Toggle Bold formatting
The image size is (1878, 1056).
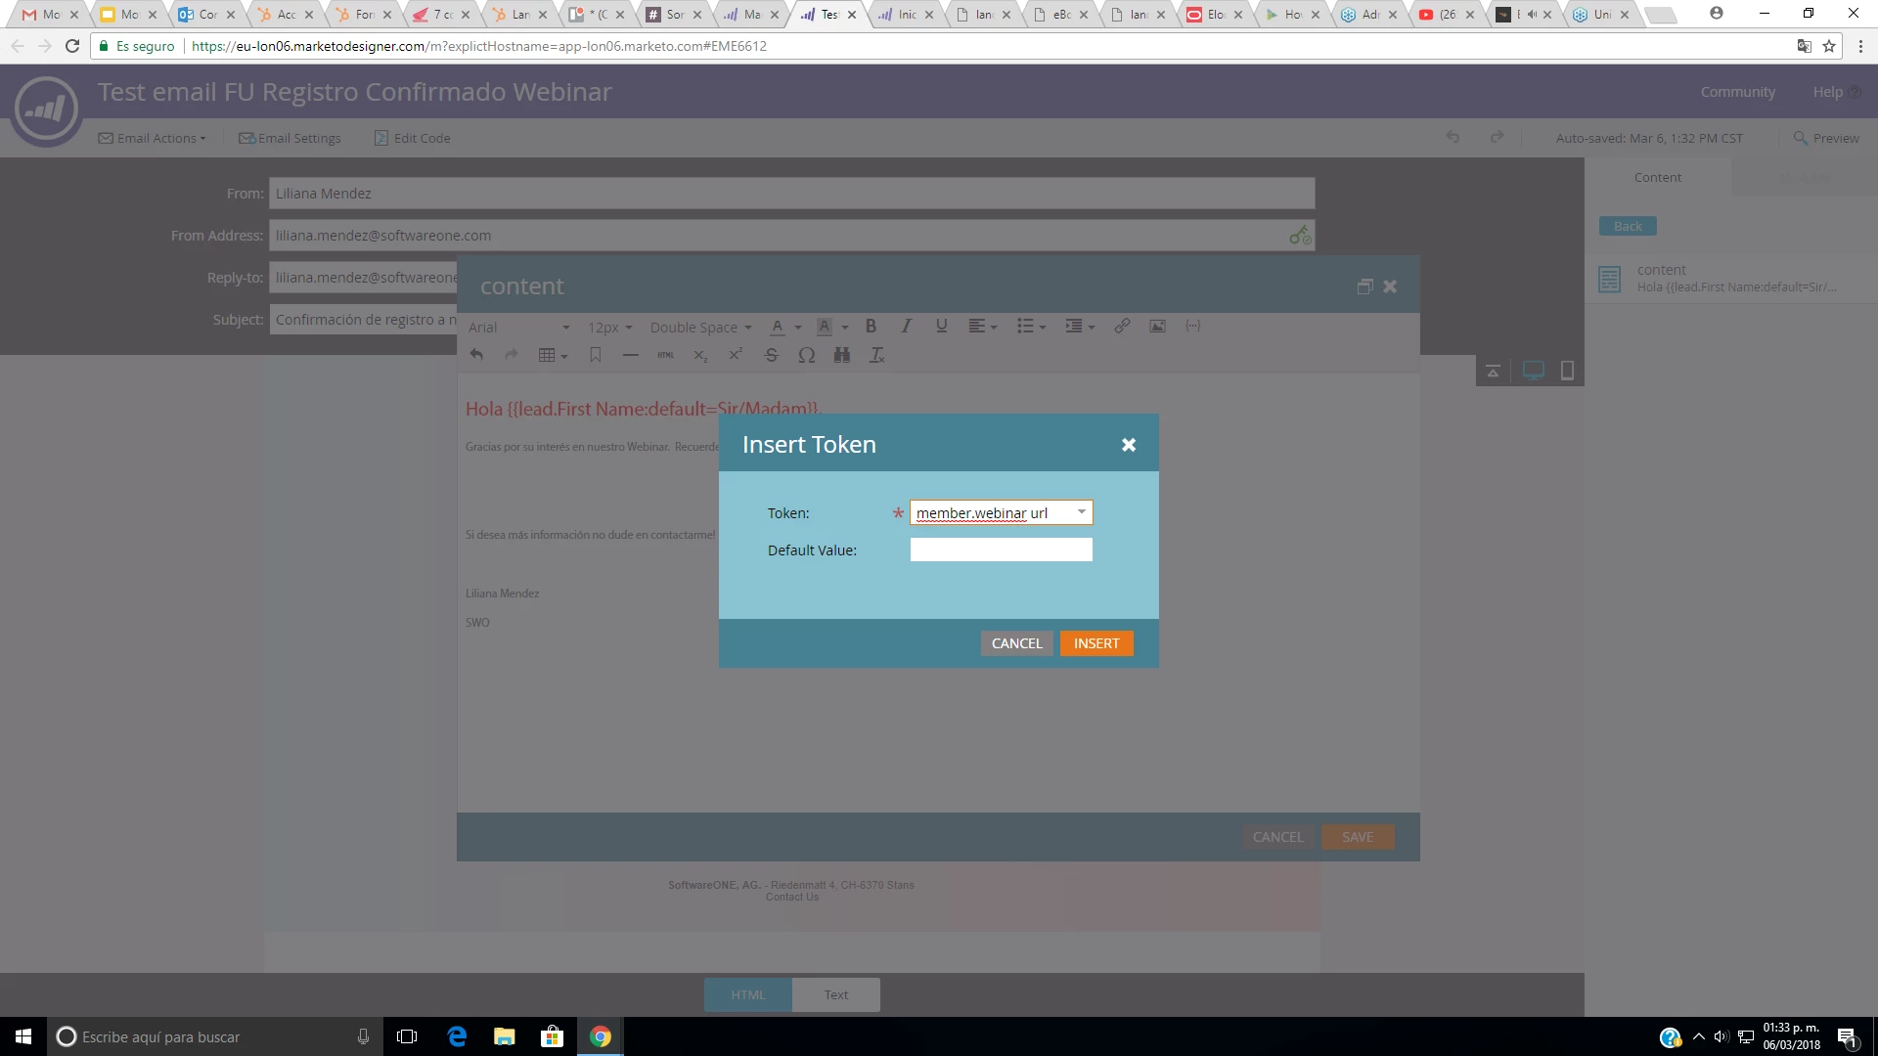coord(871,327)
